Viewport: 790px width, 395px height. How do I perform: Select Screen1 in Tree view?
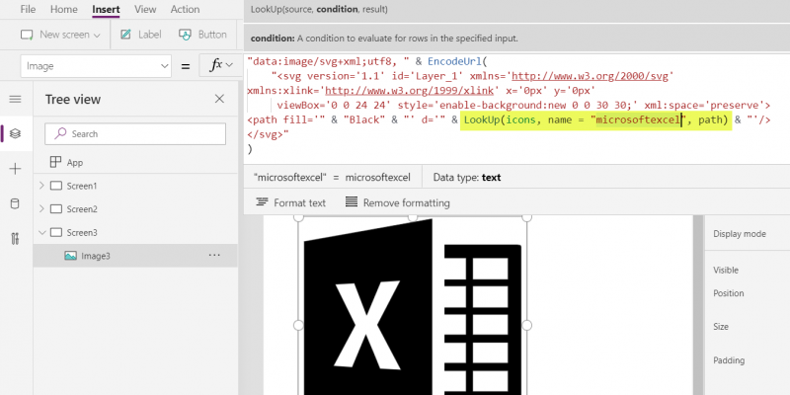[x=82, y=186]
